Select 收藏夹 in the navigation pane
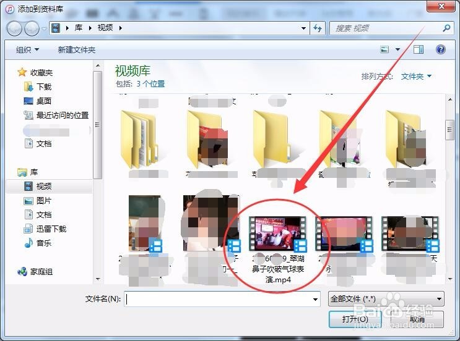Screen dimensions: 460x341 click(x=35, y=72)
